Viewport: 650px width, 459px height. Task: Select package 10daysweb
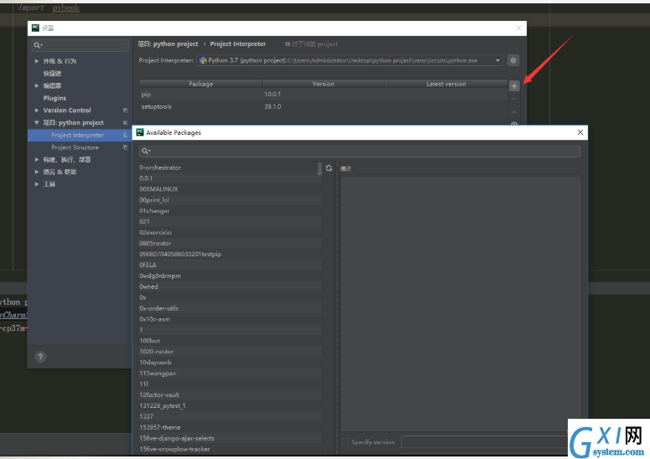[230, 362]
